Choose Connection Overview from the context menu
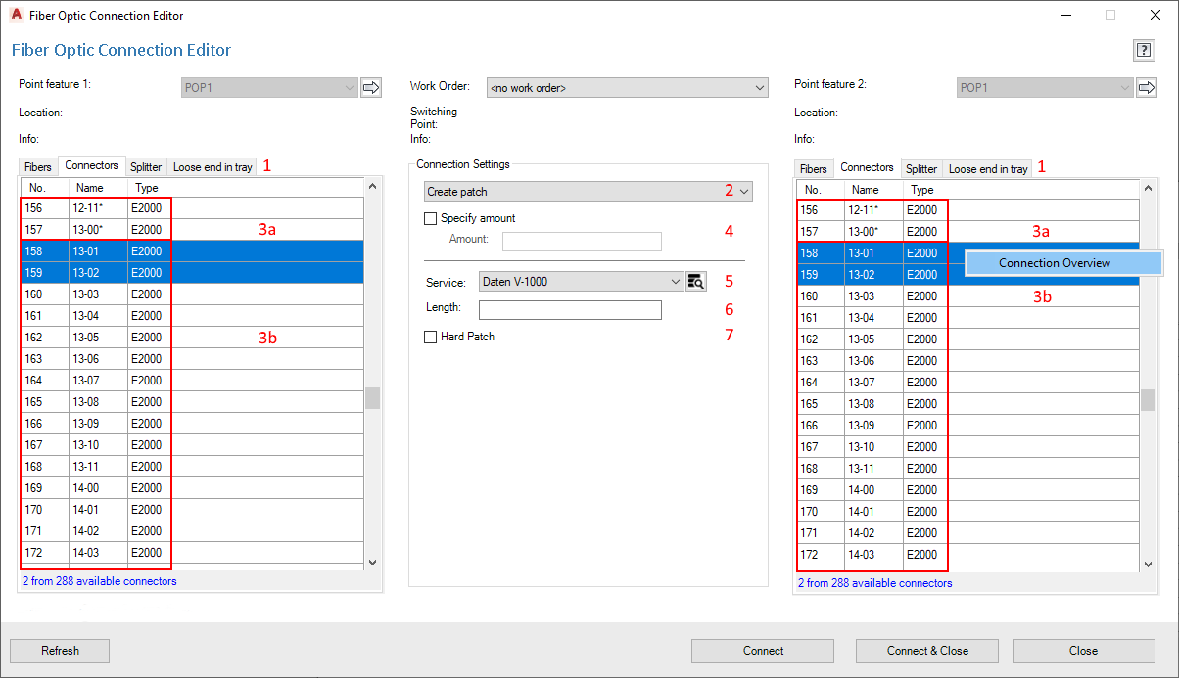1179x678 pixels. point(1063,263)
